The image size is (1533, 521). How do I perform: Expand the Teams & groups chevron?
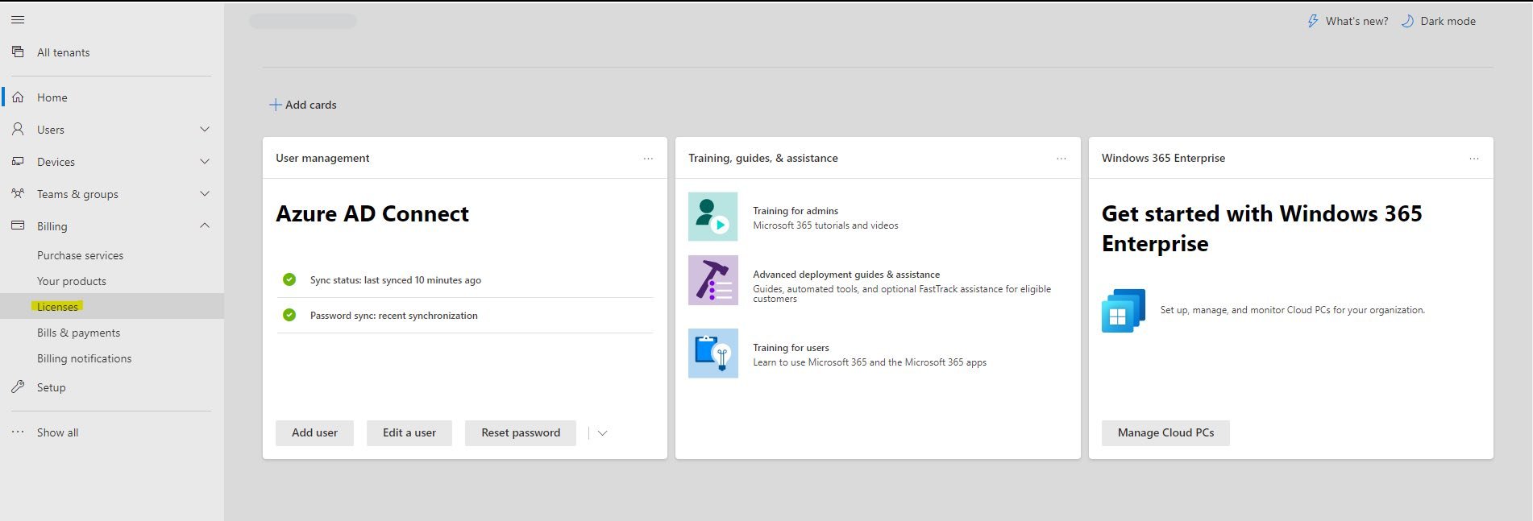[x=205, y=193]
